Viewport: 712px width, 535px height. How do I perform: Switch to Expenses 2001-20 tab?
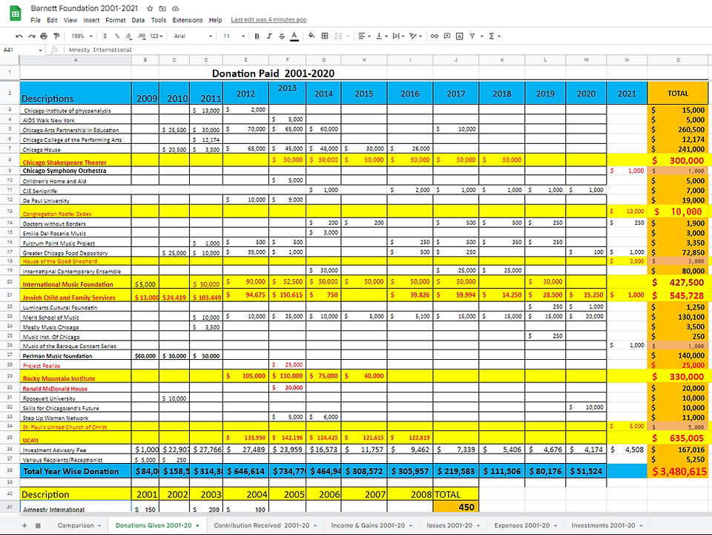(521, 525)
